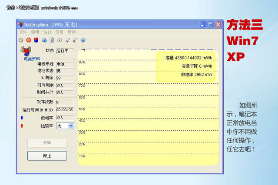Open the 编辑 menu
The height and width of the screenshot is (185, 278).
pos(35,32)
